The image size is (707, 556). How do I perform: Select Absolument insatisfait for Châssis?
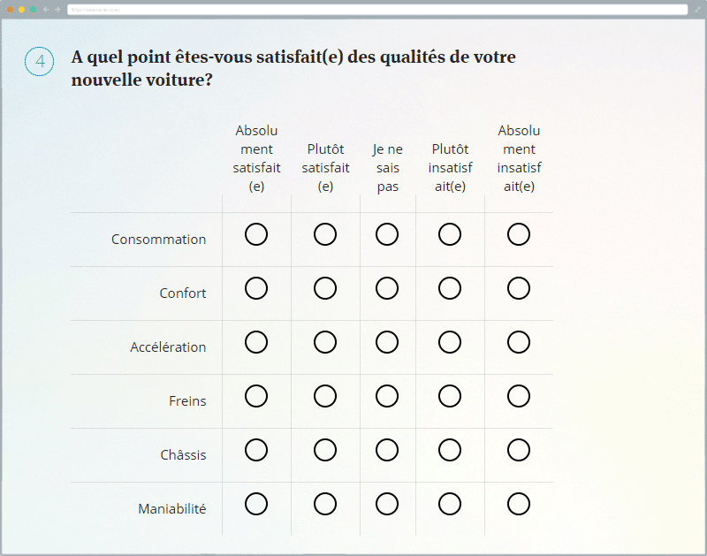(x=519, y=450)
